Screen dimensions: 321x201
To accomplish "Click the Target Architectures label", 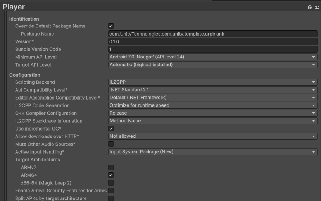I will pos(38,160).
